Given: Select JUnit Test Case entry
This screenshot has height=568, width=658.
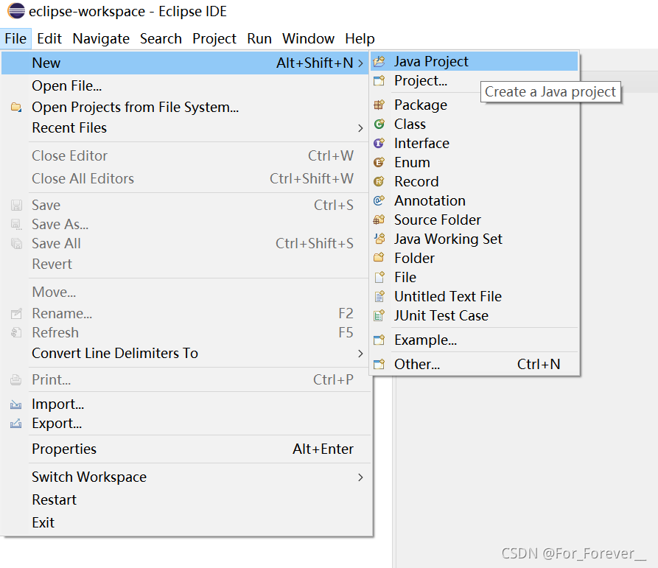Looking at the screenshot, I should click(475, 315).
